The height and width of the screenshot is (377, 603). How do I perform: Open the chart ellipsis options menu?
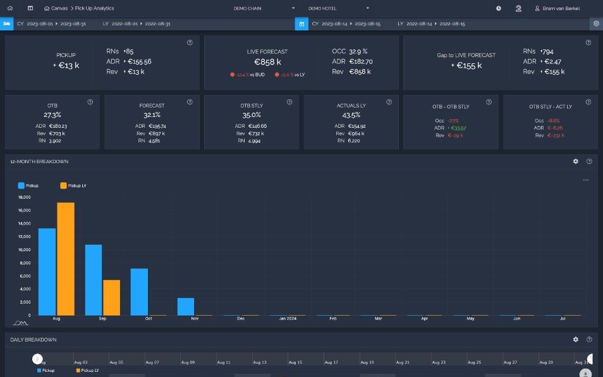click(585, 180)
